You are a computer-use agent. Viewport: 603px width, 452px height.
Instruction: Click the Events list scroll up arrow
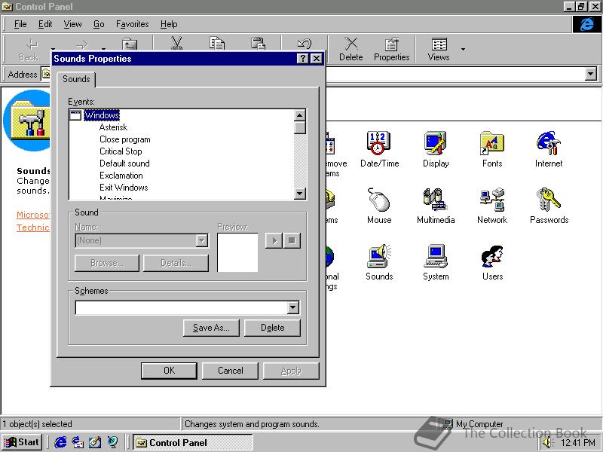coord(299,115)
